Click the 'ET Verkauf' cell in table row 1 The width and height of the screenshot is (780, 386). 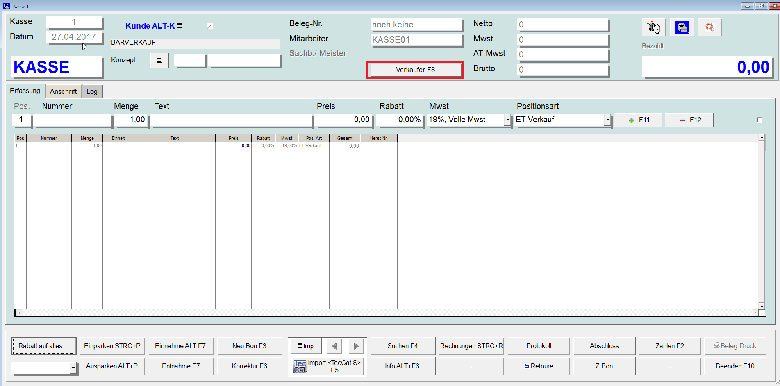[314, 146]
